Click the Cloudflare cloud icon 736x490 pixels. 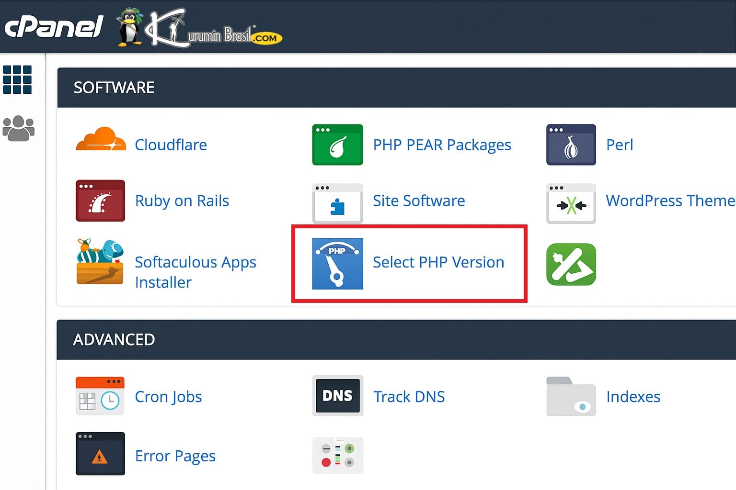point(101,140)
